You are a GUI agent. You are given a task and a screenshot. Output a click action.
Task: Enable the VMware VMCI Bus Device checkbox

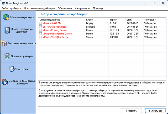click(x=40, y=37)
